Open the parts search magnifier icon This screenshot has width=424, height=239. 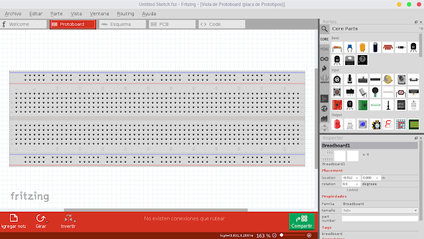tap(325, 29)
